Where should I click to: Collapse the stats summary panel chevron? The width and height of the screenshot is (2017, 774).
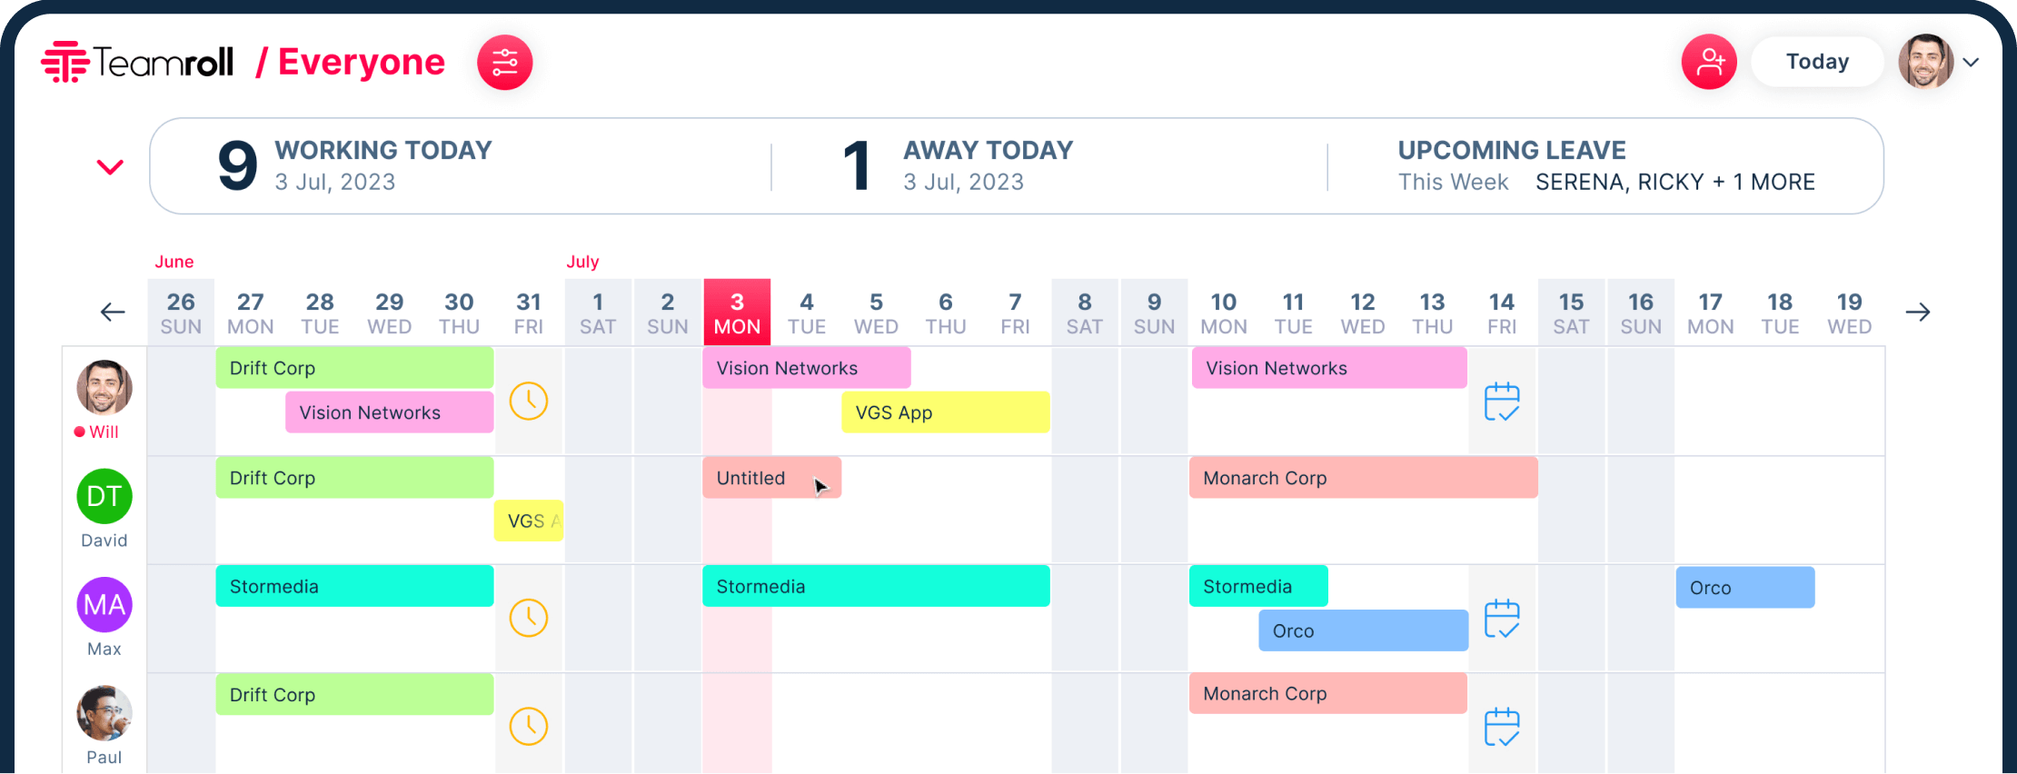109,167
